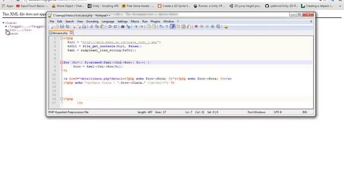Viewport: 344px width, 193px height.
Task: Run macro multiple times icon
Action: click(x=213, y=27)
